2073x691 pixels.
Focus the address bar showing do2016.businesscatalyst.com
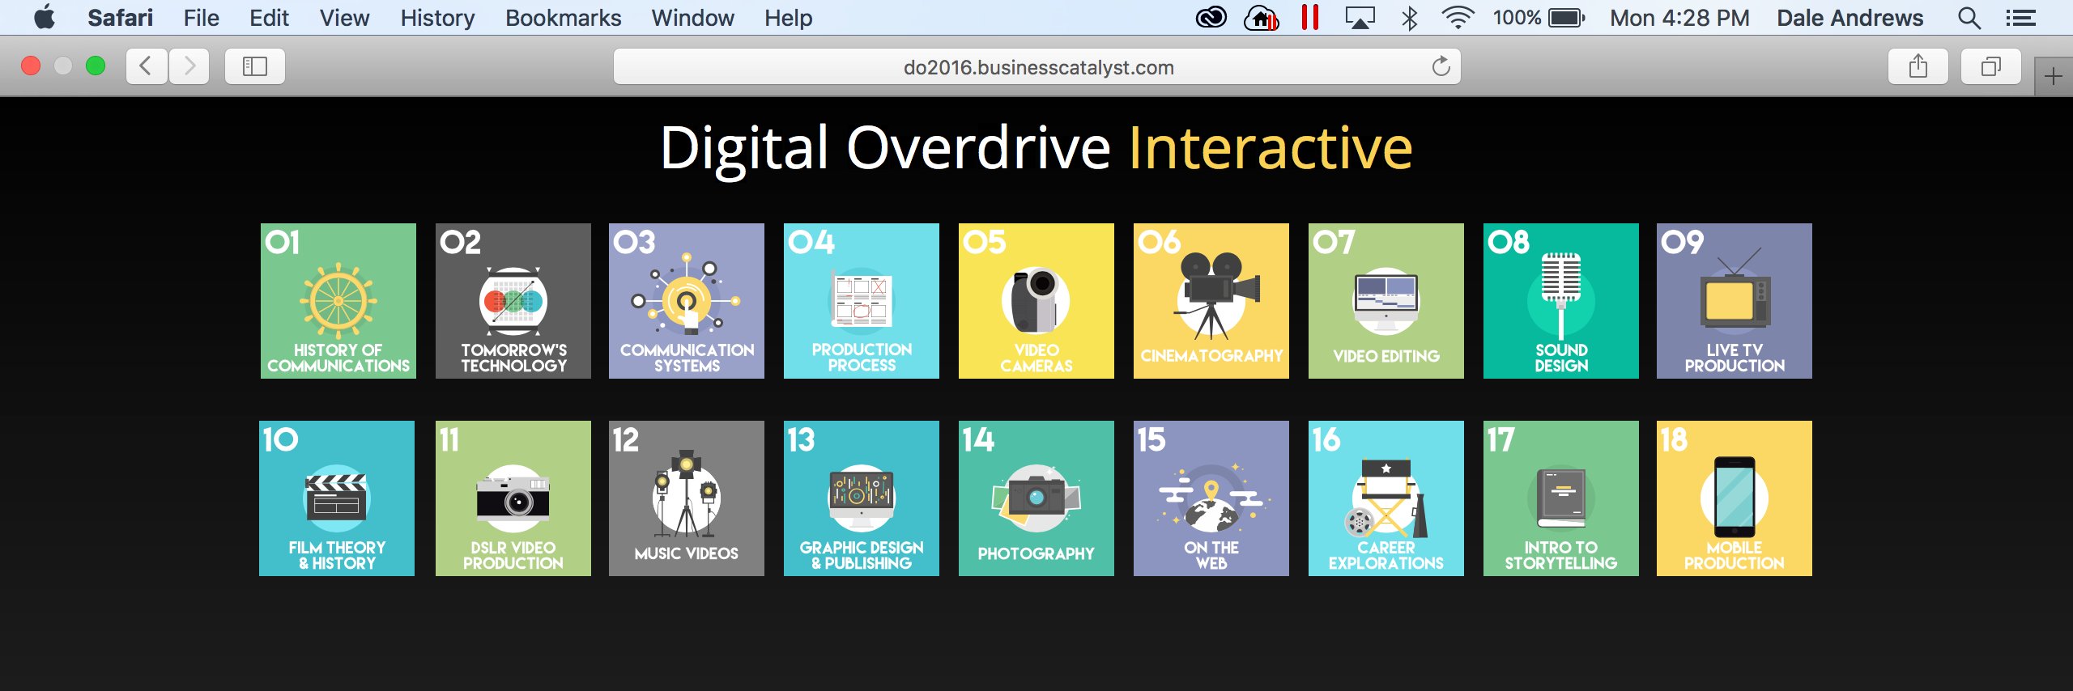click(1037, 66)
